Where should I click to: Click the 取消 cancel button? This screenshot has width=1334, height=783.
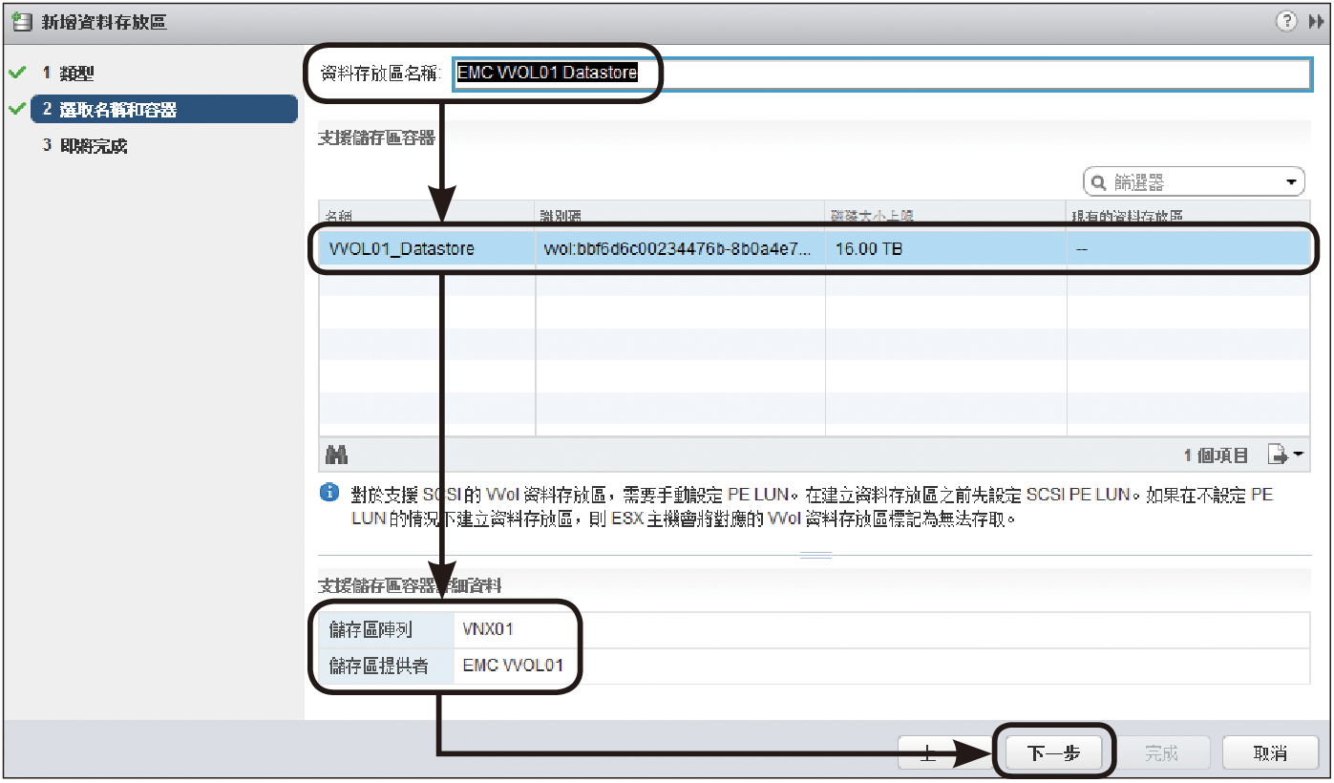coord(1270,753)
